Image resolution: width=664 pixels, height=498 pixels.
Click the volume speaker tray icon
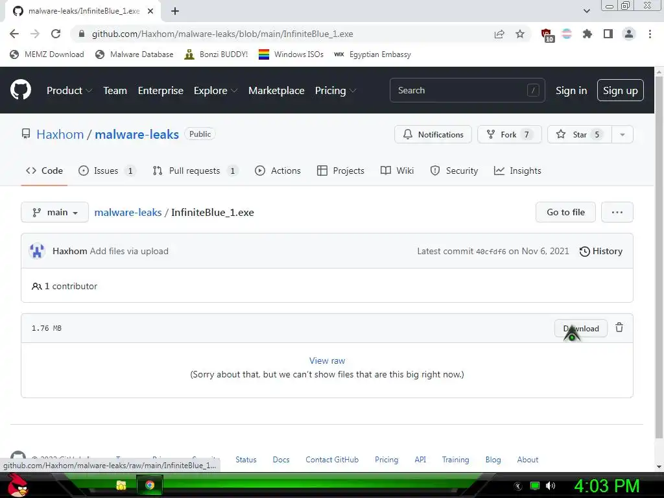pyautogui.click(x=551, y=486)
